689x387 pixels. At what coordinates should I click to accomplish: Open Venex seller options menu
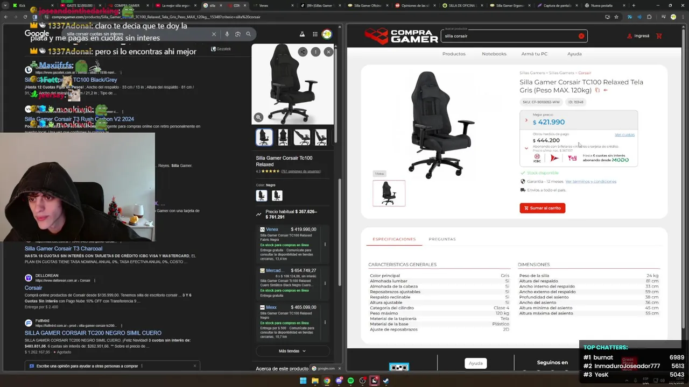pyautogui.click(x=325, y=245)
